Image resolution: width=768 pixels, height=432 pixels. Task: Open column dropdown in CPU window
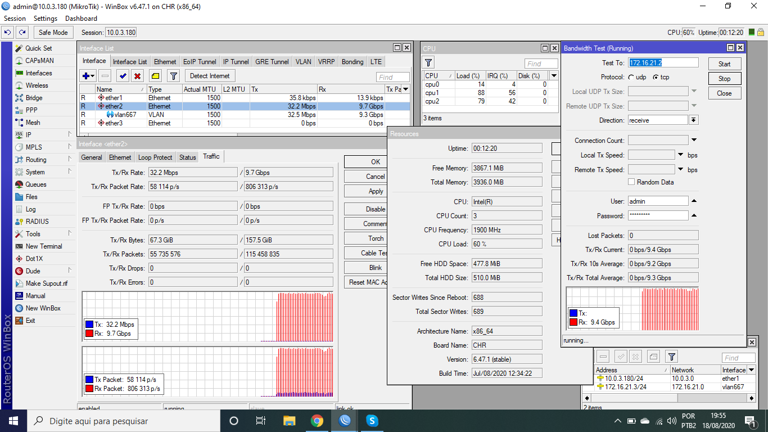point(554,75)
